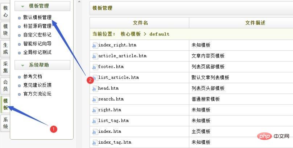Click file icon beside index_tag.htm

click(x=95, y=143)
